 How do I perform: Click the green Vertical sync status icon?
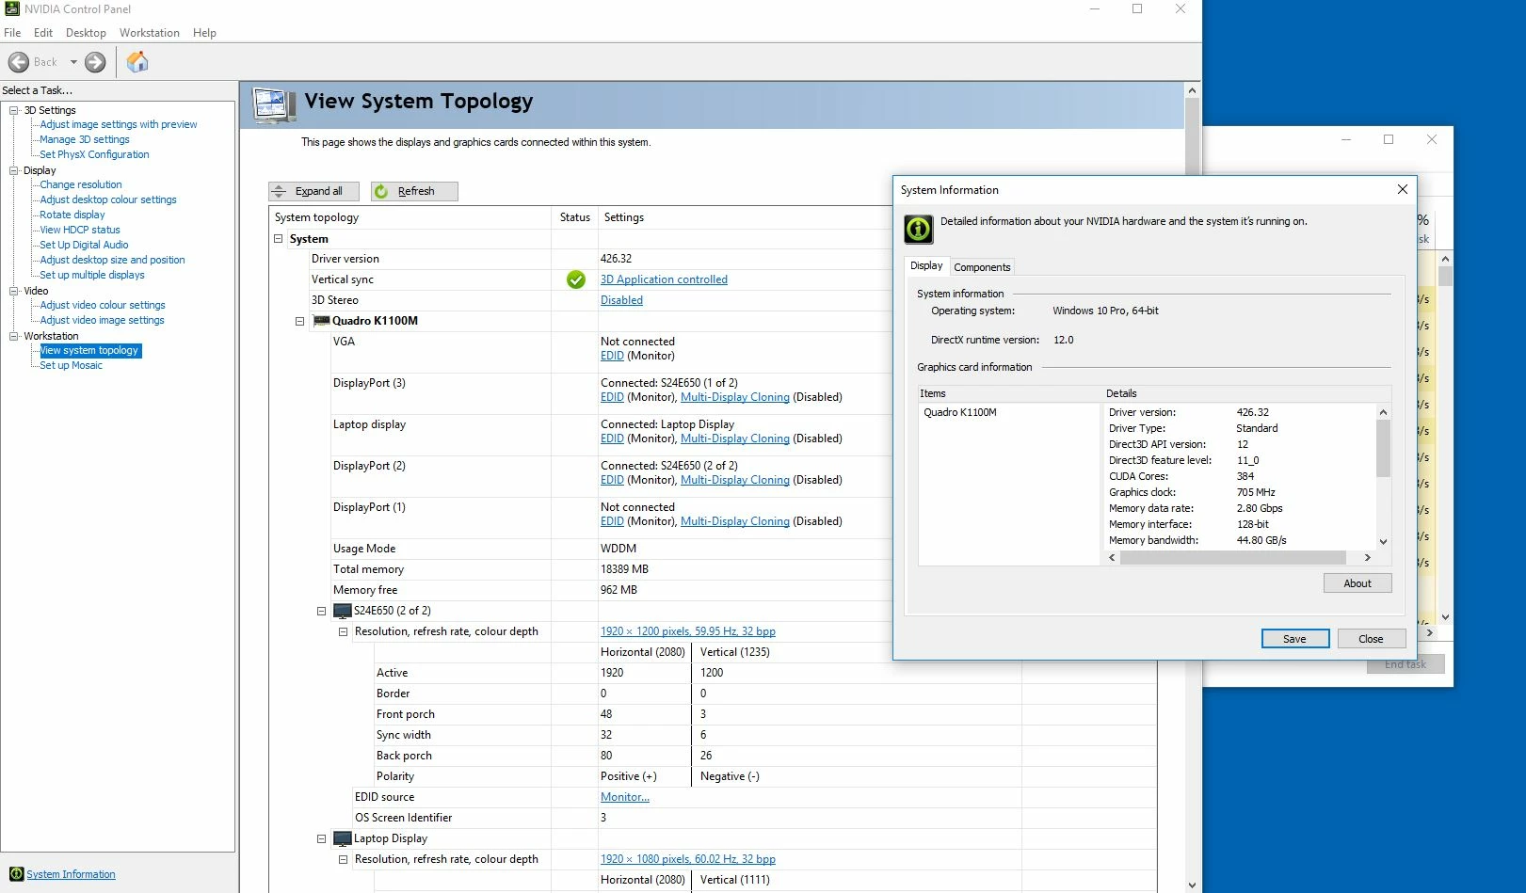(576, 279)
